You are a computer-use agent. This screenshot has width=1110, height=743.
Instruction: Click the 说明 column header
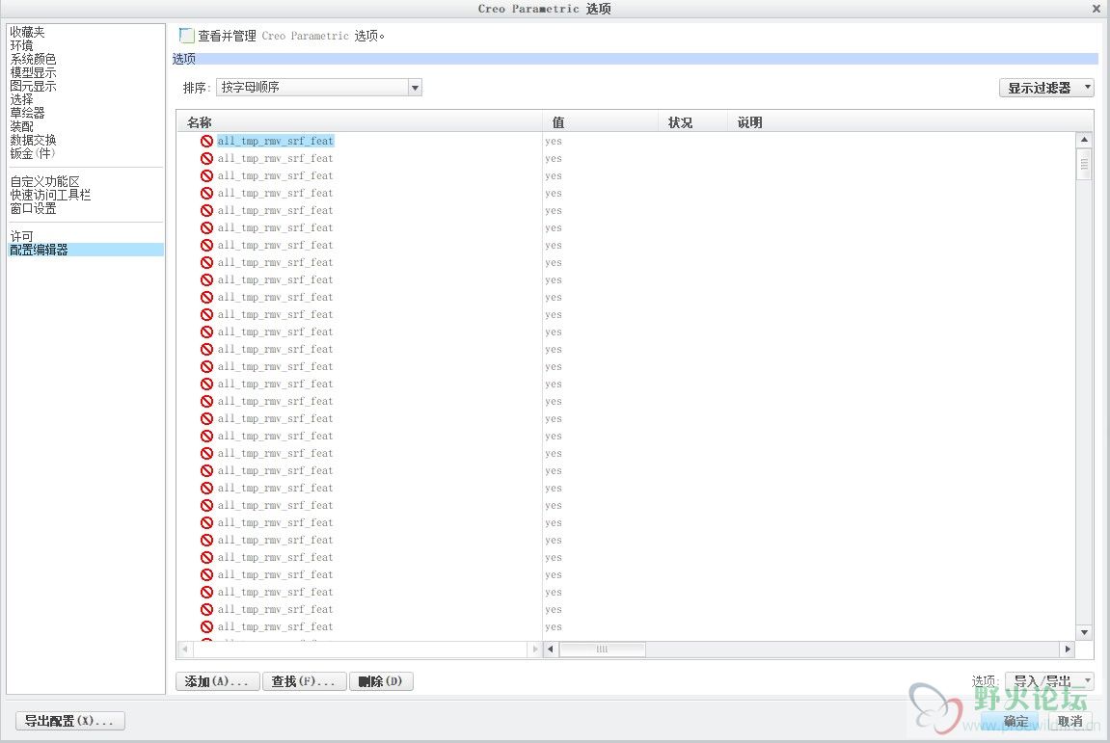pyautogui.click(x=909, y=122)
